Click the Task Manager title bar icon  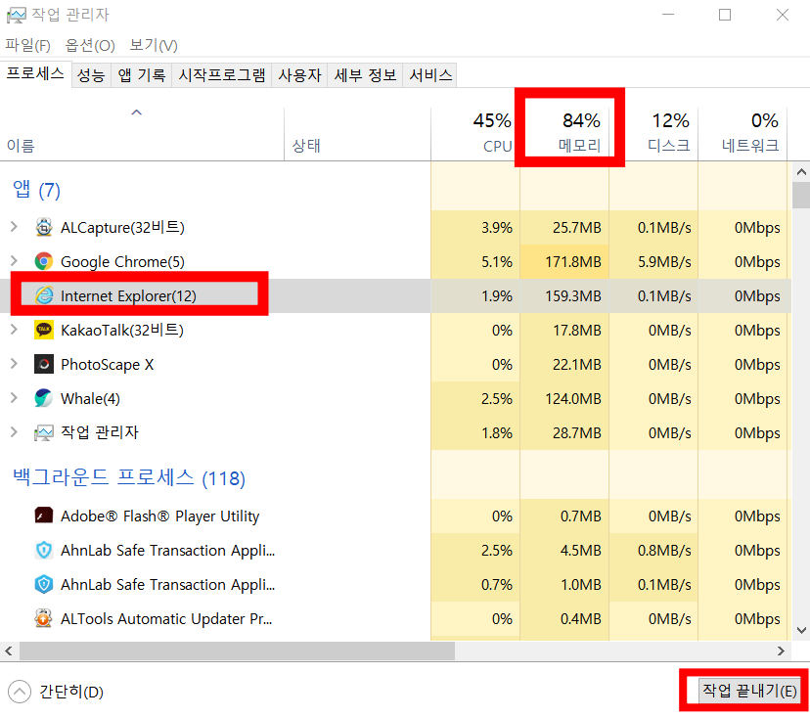pos(16,15)
